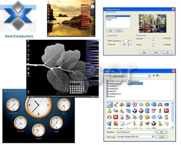
Task: Select 'travel & leisure.icl' highlighted file
Action: coord(135,84)
